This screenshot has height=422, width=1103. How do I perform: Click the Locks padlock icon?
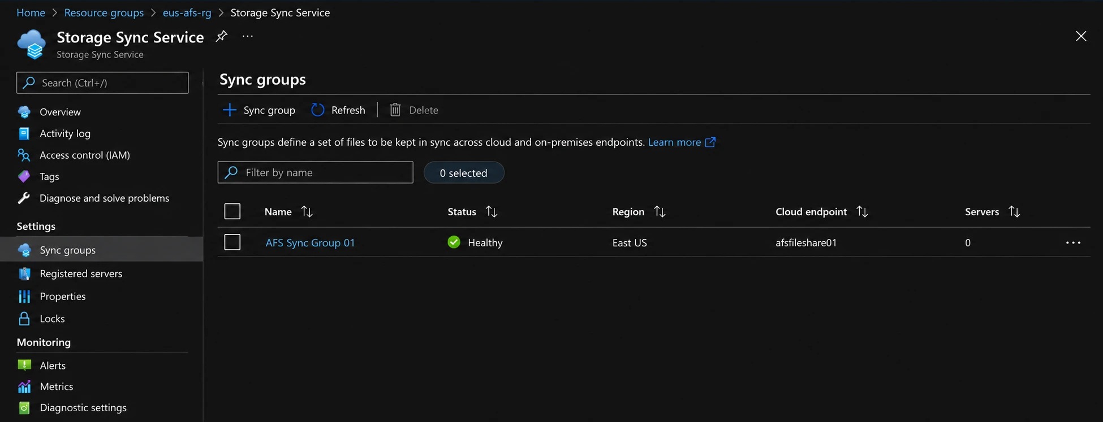[x=24, y=319]
